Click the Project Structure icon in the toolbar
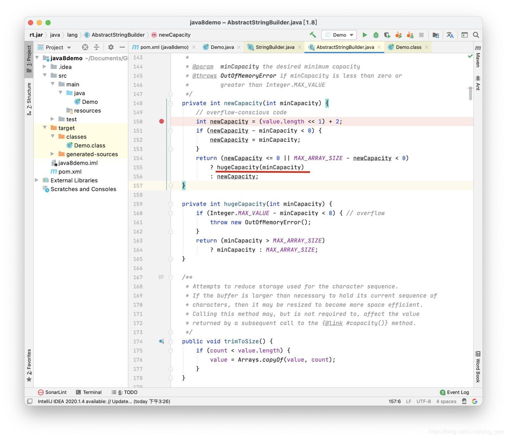Viewport: 507px width, 438px height. 436,35
